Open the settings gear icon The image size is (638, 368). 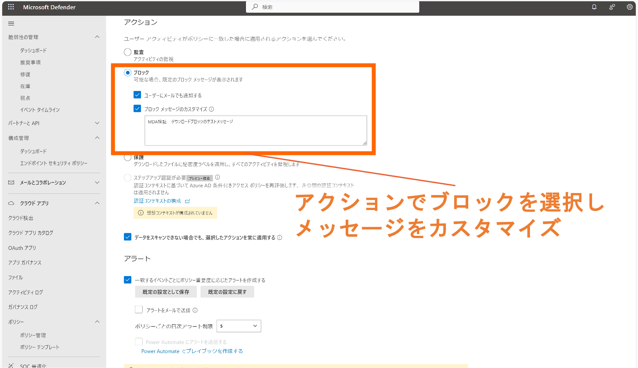(630, 7)
